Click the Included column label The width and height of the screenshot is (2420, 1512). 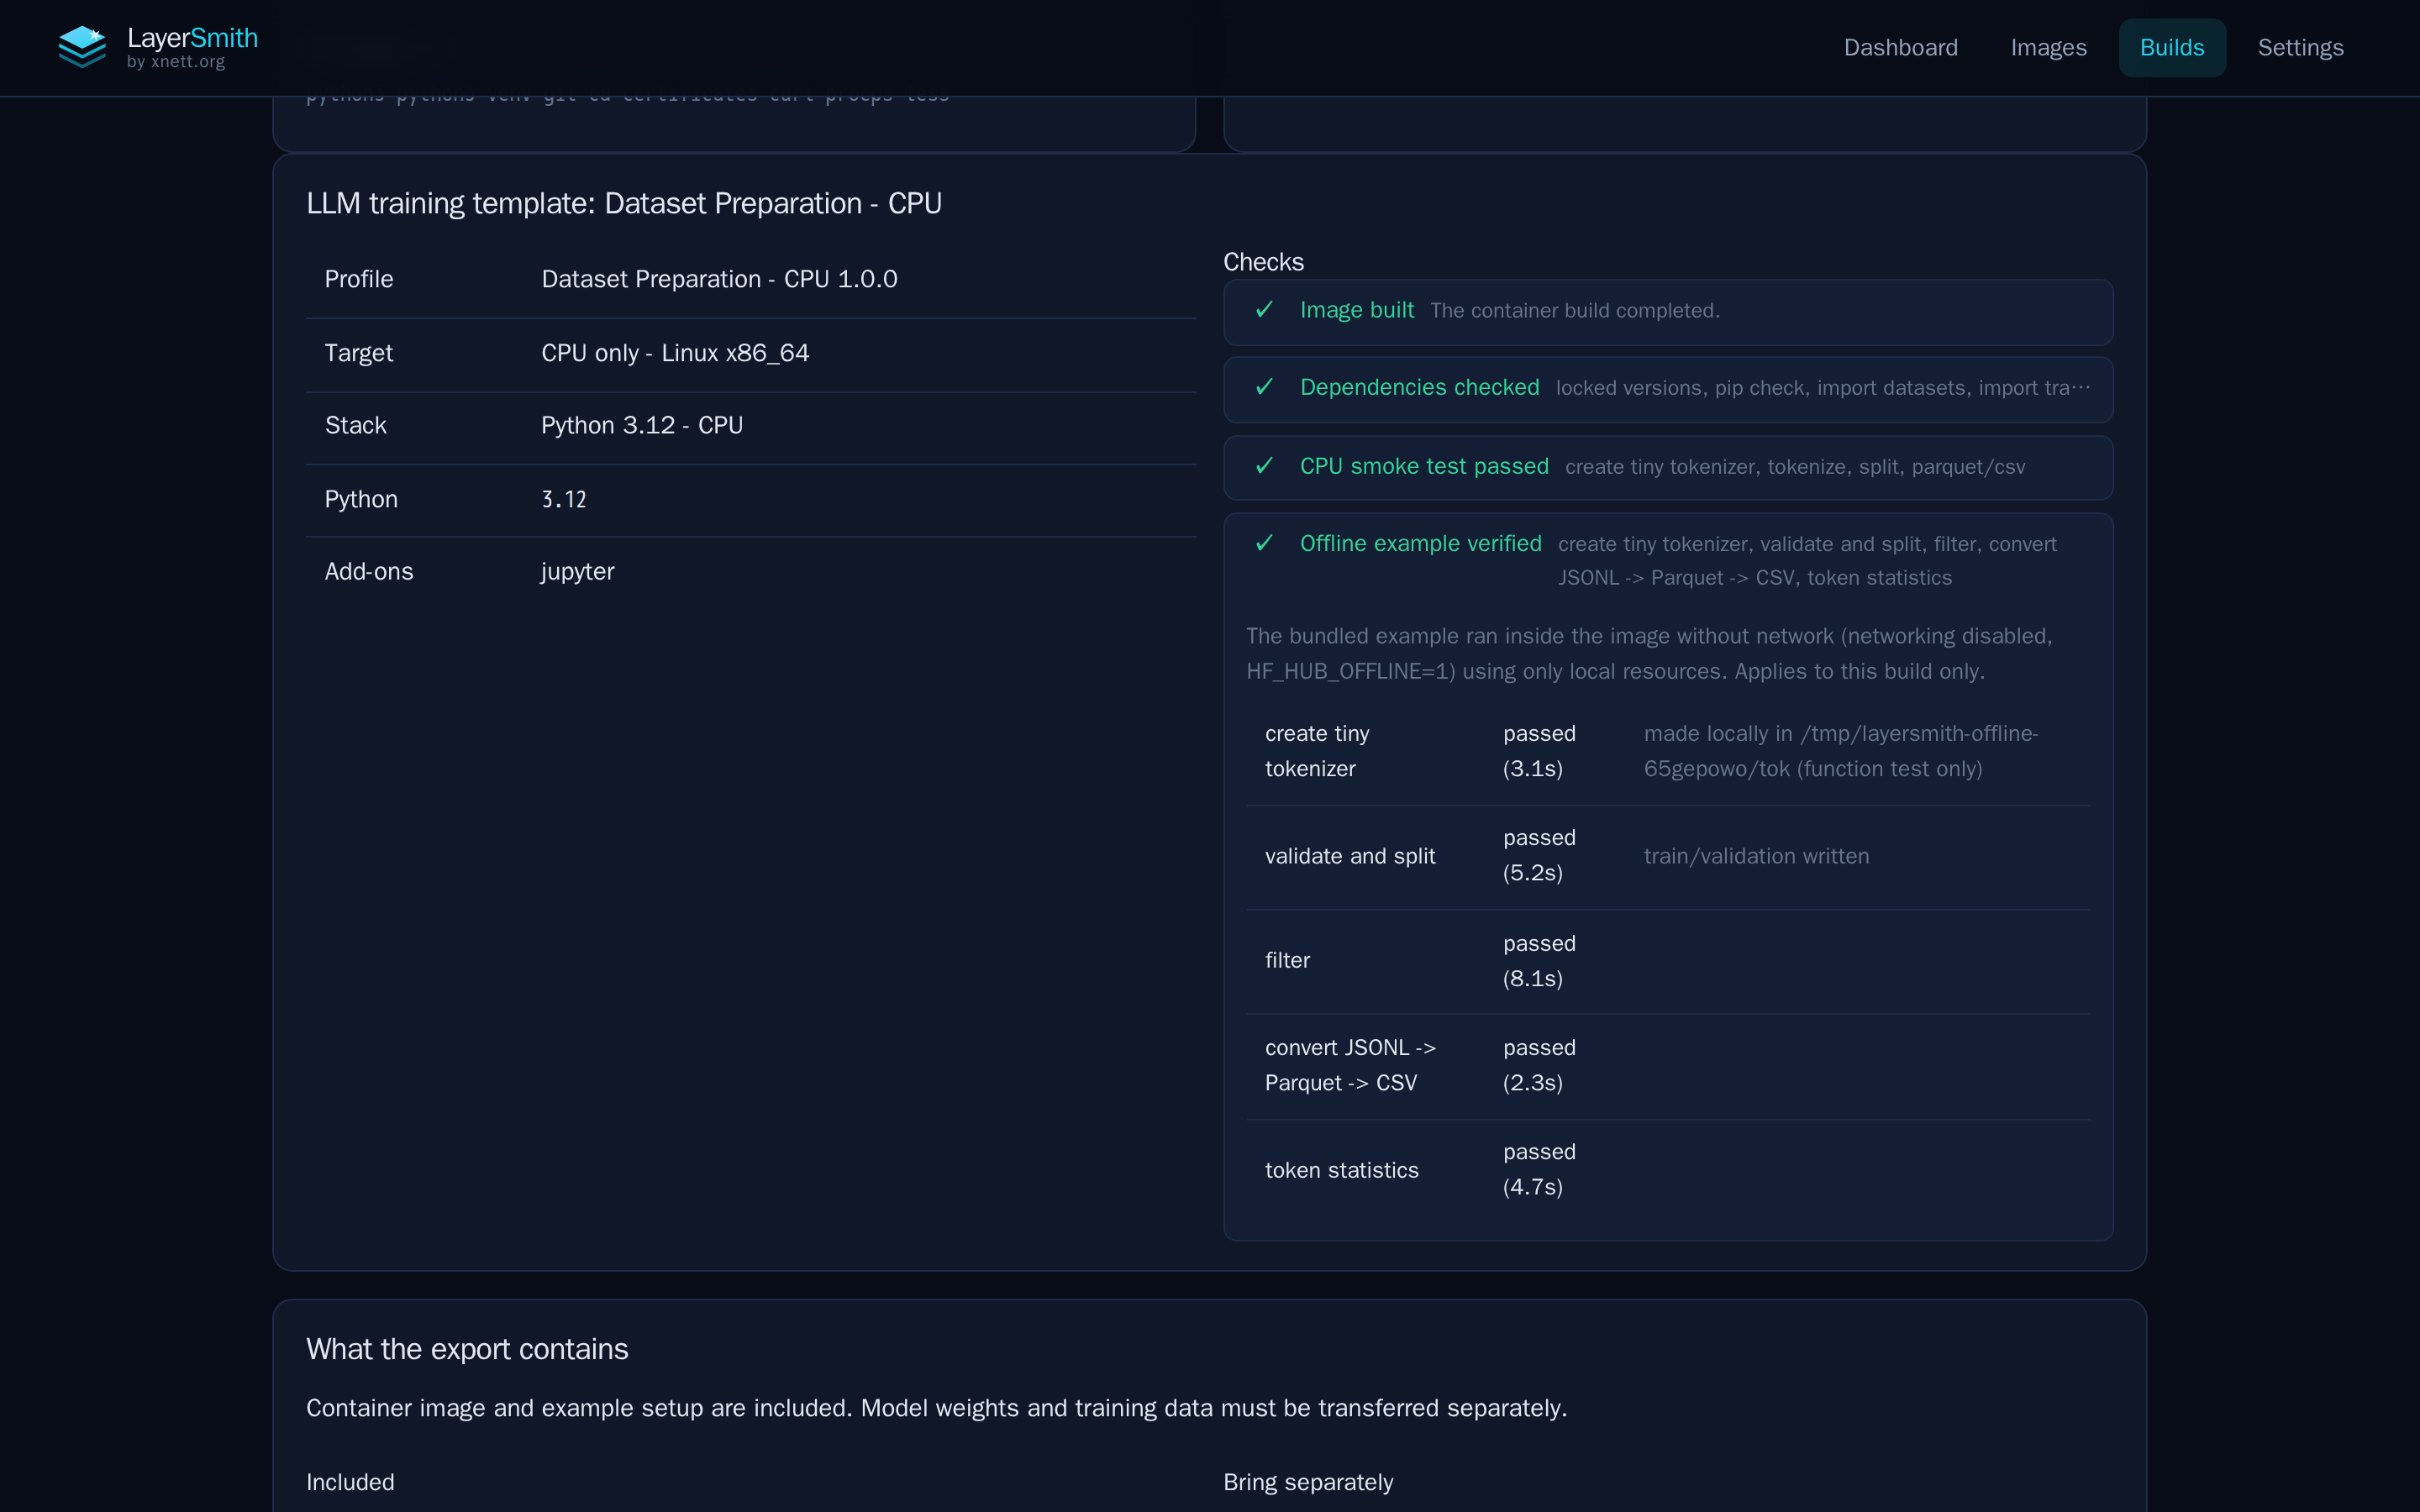pyautogui.click(x=350, y=1482)
